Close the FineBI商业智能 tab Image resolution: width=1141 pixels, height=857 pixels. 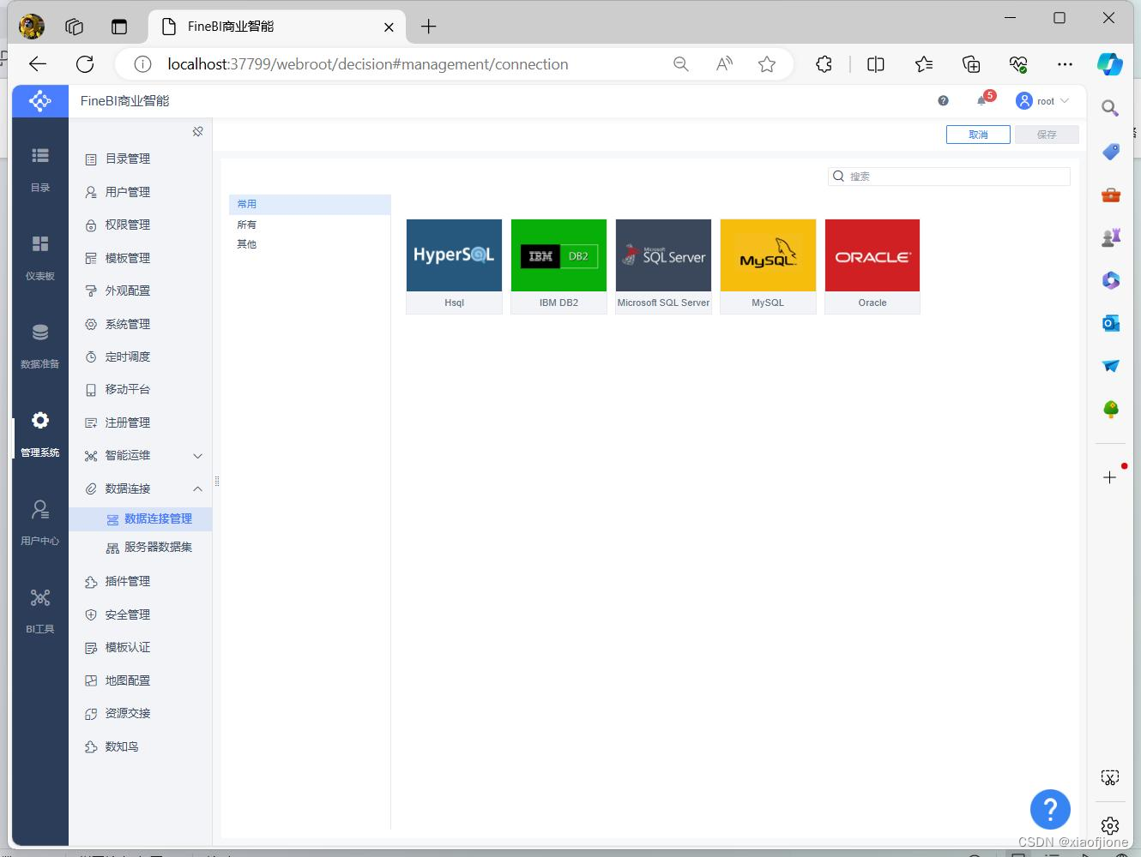pos(389,27)
